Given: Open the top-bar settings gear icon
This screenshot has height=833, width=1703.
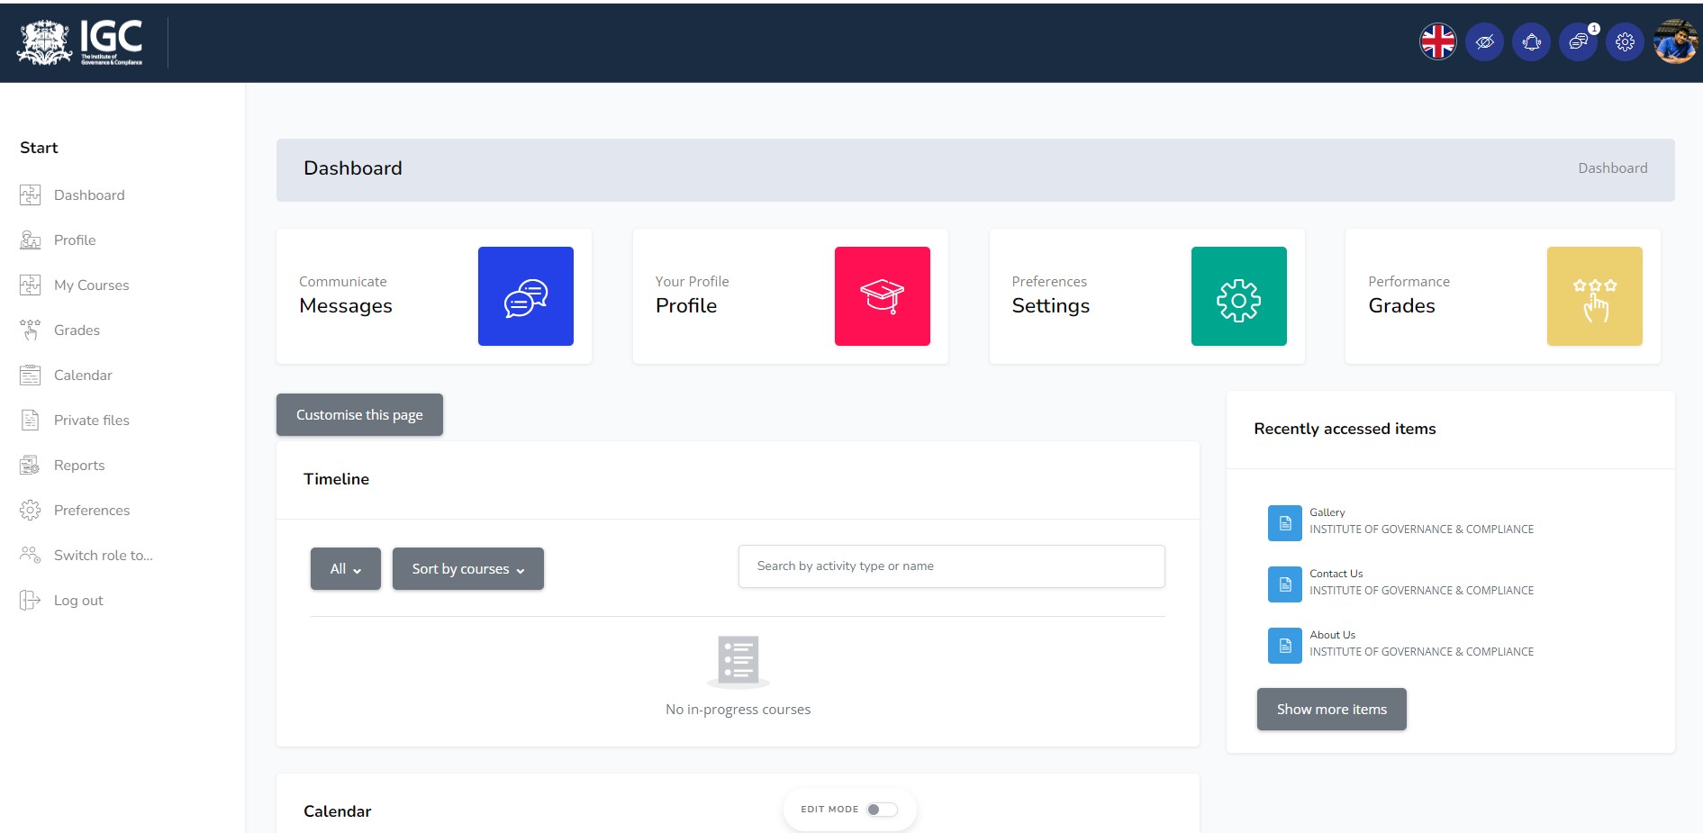Looking at the screenshot, I should 1625,41.
